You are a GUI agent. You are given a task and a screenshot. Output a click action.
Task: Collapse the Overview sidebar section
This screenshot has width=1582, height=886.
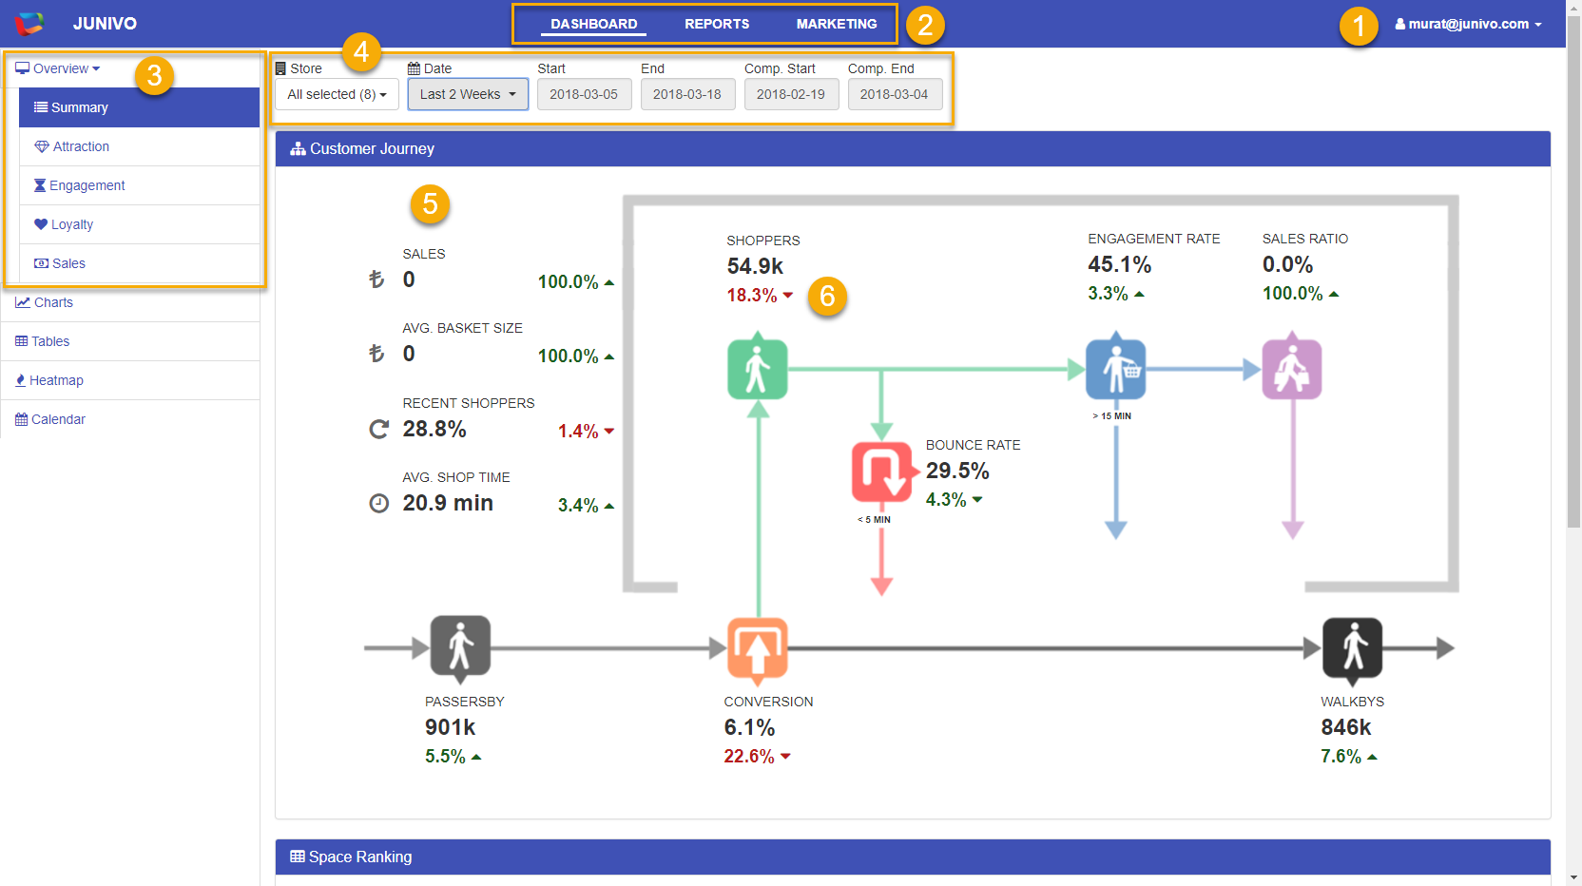coord(59,68)
